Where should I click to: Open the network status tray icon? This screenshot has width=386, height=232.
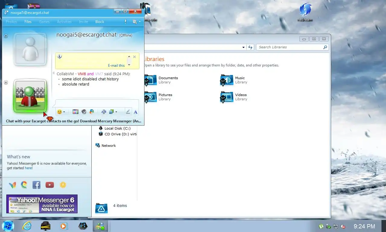click(x=336, y=226)
